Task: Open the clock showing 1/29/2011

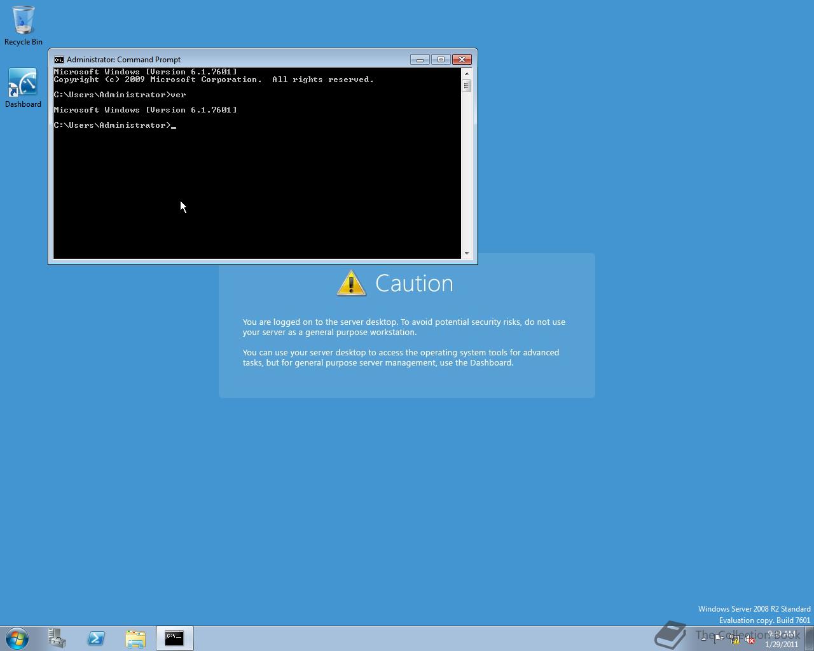Action: (x=782, y=638)
